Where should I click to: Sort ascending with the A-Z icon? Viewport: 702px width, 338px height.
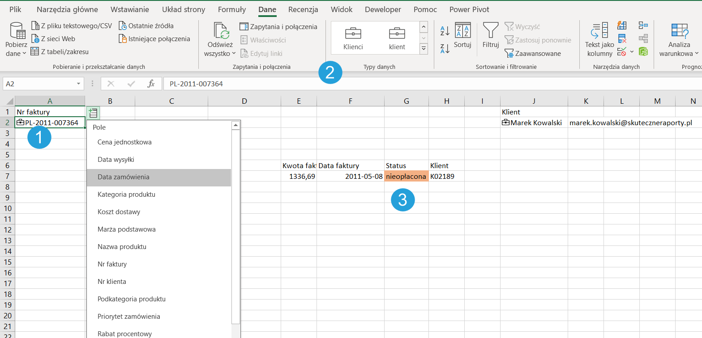(445, 31)
